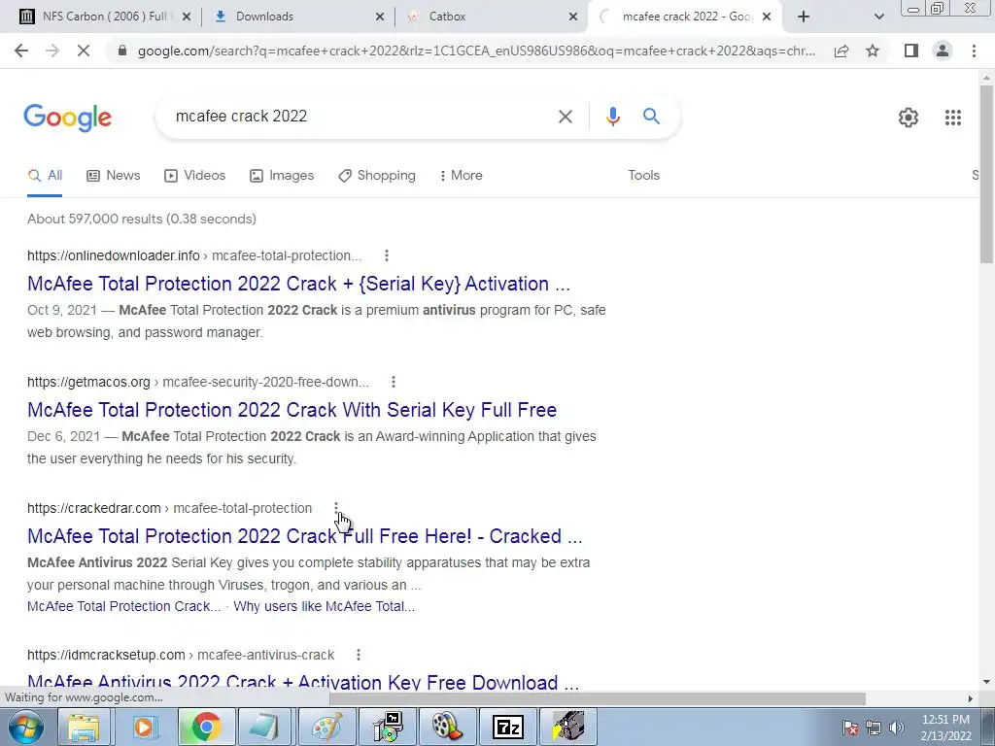Open the Chrome profile avatar
The width and height of the screenshot is (995, 746).
(943, 51)
